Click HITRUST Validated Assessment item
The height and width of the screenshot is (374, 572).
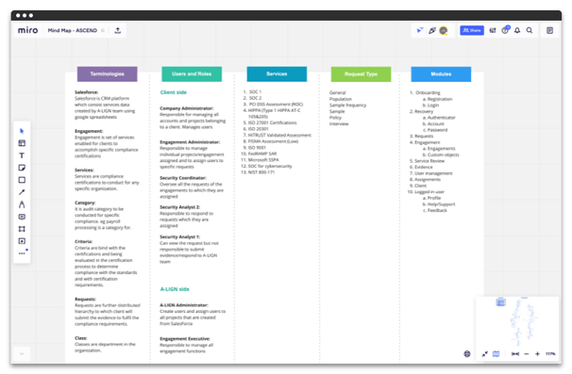[x=279, y=135]
